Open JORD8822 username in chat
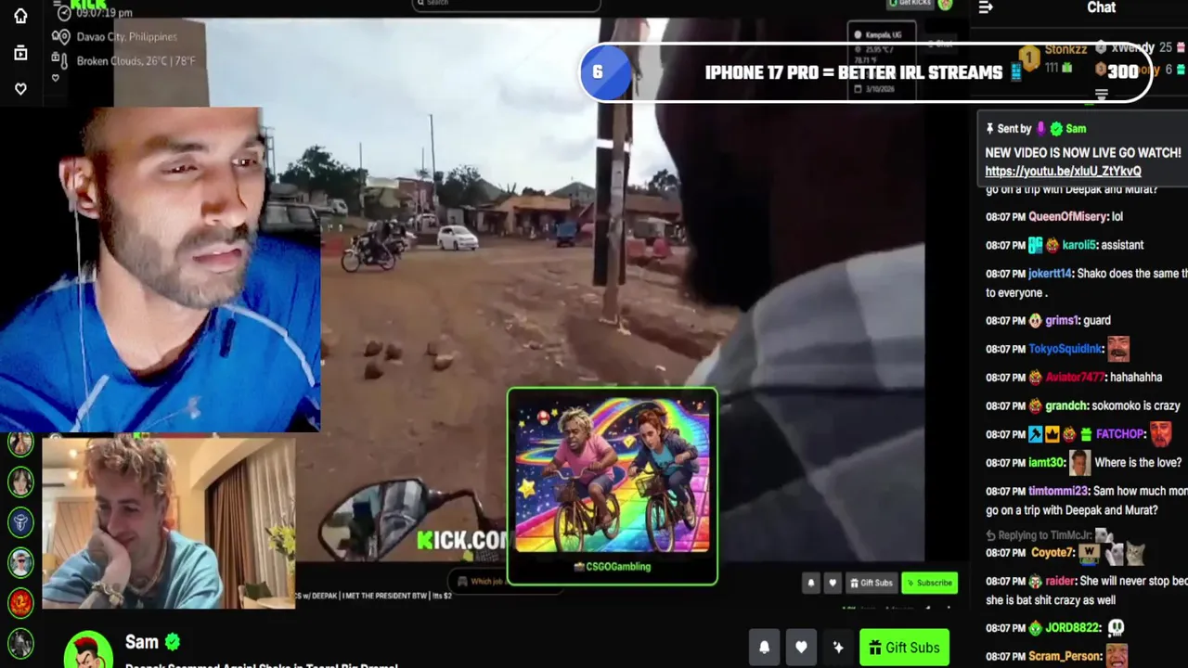Screen dimensions: 1188x668 tap(1072, 628)
